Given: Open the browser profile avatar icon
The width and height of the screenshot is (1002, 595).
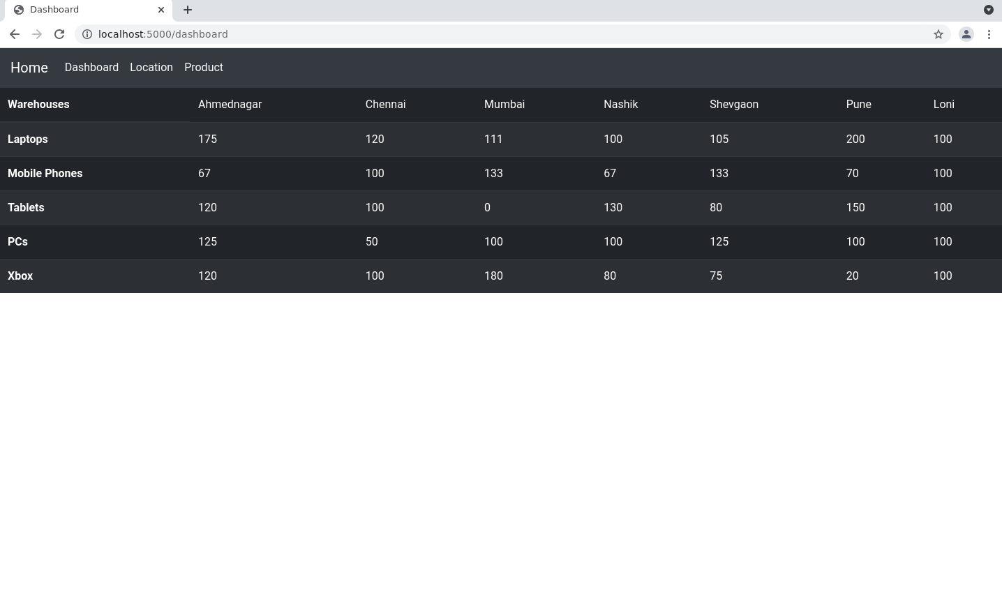Looking at the screenshot, I should pos(966,33).
